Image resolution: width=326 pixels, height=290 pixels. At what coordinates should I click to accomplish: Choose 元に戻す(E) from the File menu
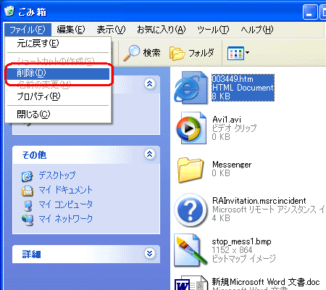point(58,43)
